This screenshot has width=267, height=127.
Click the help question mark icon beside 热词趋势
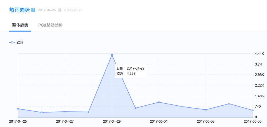pyautogui.click(x=33, y=10)
